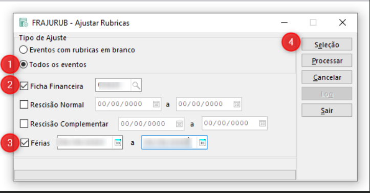Open calendar for Rescisão Complementar end date
This screenshot has height=193, width=370.
[263, 123]
